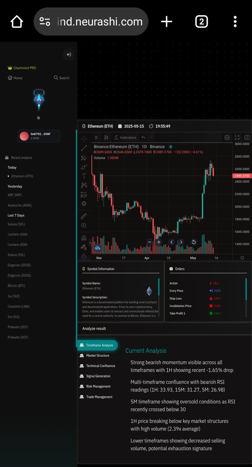The width and height of the screenshot is (252, 467).
Task: Tap the browser home icon
Action: [17, 22]
